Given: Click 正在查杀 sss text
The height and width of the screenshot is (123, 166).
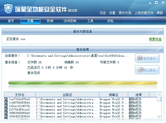Looking at the screenshot, I should click(16, 39).
